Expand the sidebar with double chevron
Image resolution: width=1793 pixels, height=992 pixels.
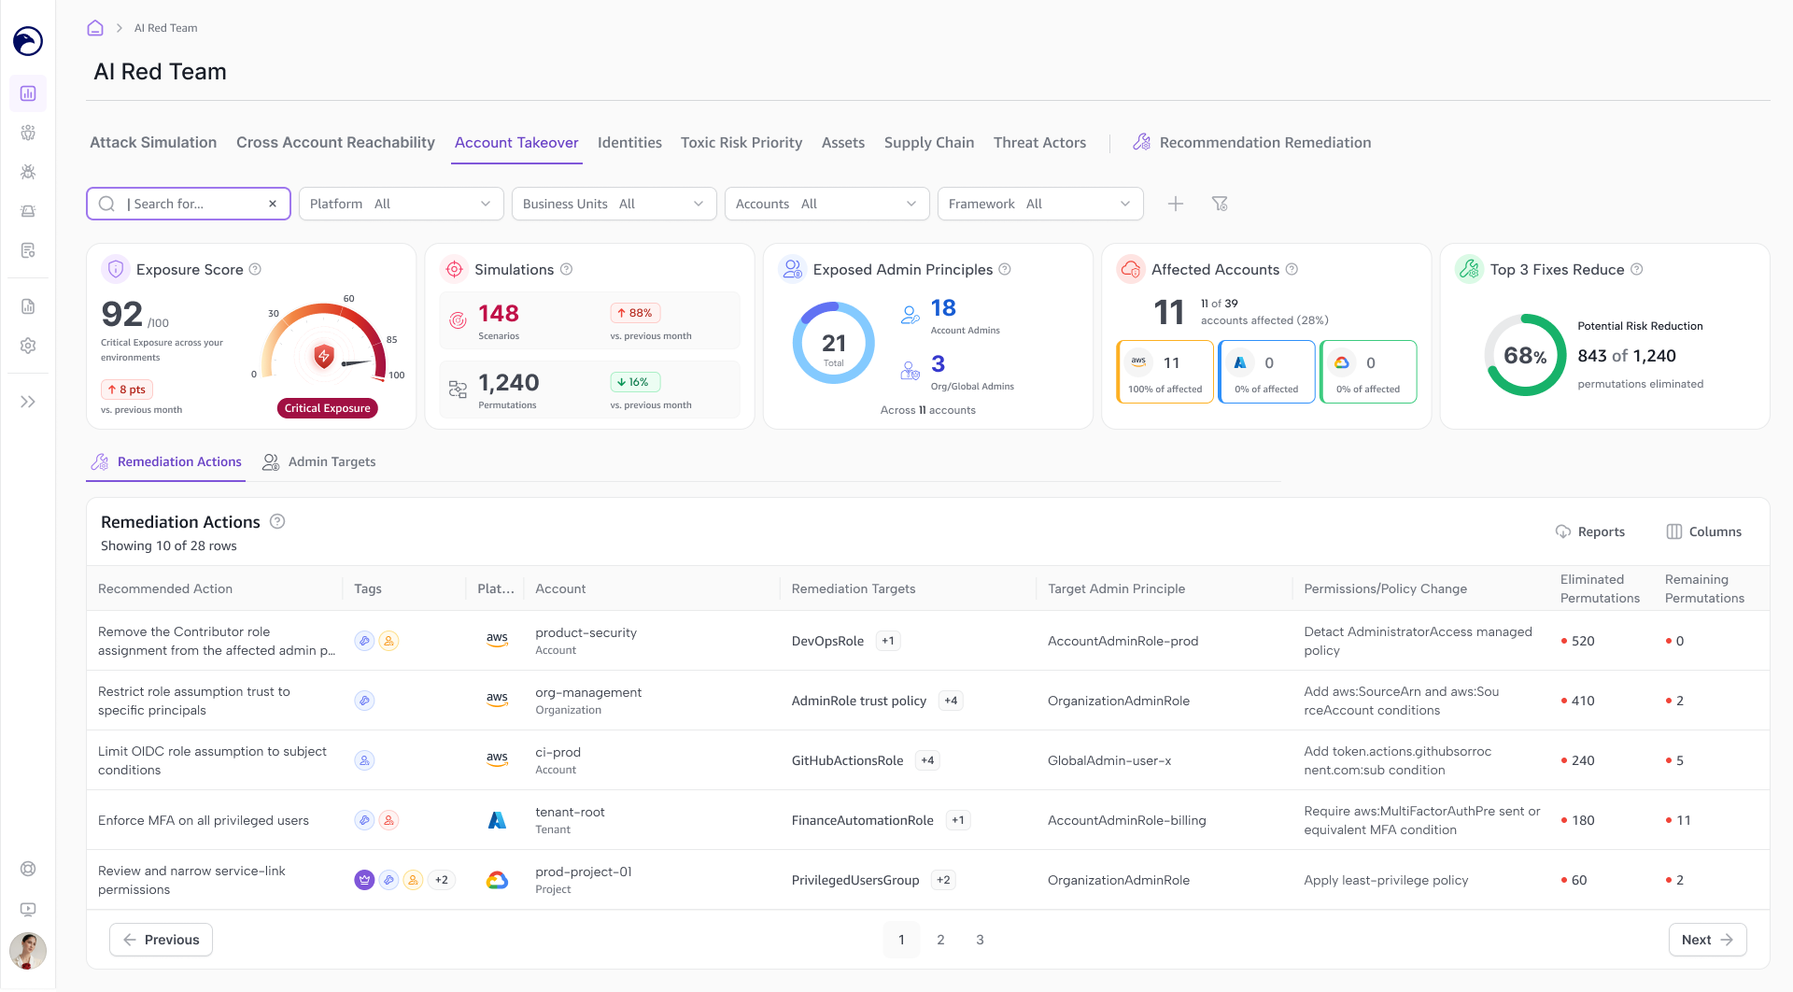coord(28,402)
